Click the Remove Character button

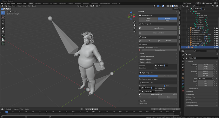(159, 50)
